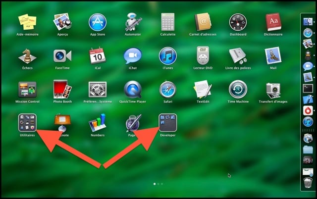Launch Terminal from Dock
This screenshot has height=199, width=317.
(308, 88)
